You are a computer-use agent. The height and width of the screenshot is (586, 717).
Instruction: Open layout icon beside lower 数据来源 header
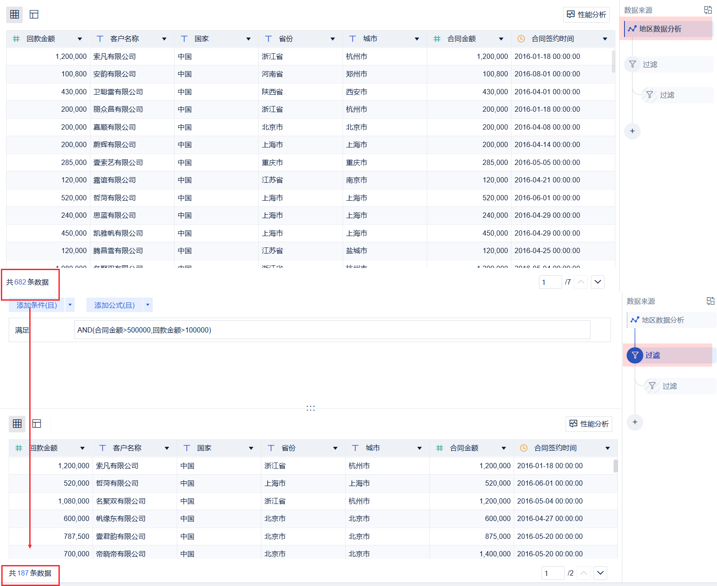[x=710, y=301]
